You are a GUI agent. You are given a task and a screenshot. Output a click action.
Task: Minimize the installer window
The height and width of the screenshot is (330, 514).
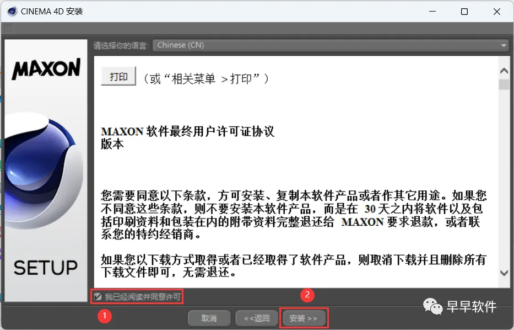(x=432, y=12)
